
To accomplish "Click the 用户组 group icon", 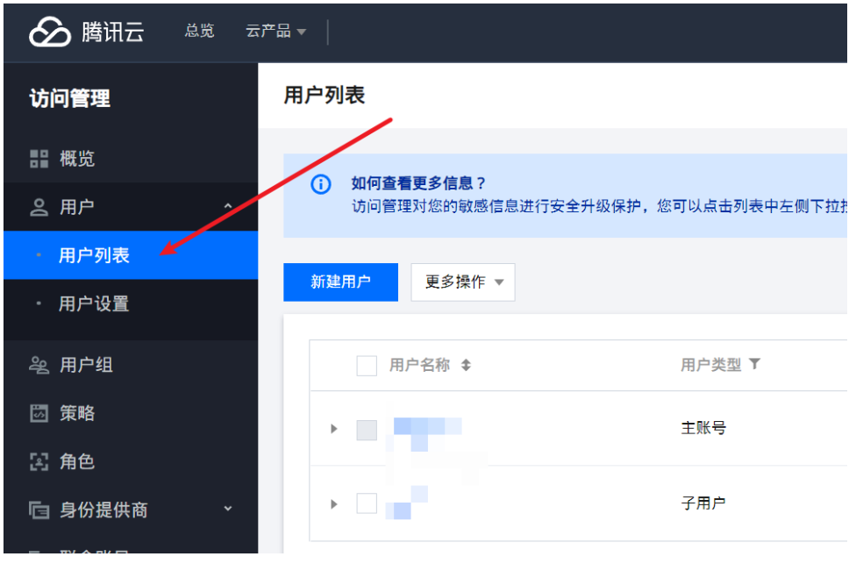I will pyautogui.click(x=39, y=365).
